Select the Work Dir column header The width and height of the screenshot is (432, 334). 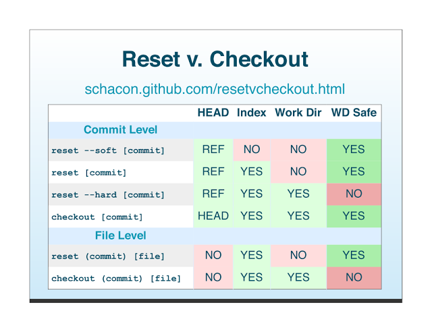click(x=298, y=113)
